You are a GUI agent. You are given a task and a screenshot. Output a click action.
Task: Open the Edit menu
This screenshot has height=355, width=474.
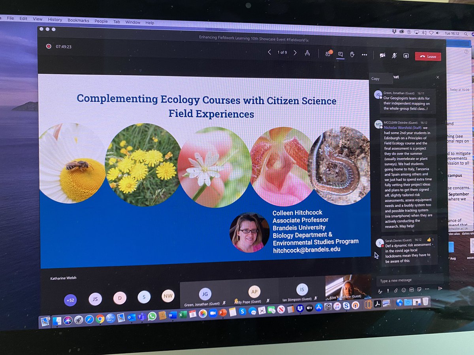pos(23,19)
